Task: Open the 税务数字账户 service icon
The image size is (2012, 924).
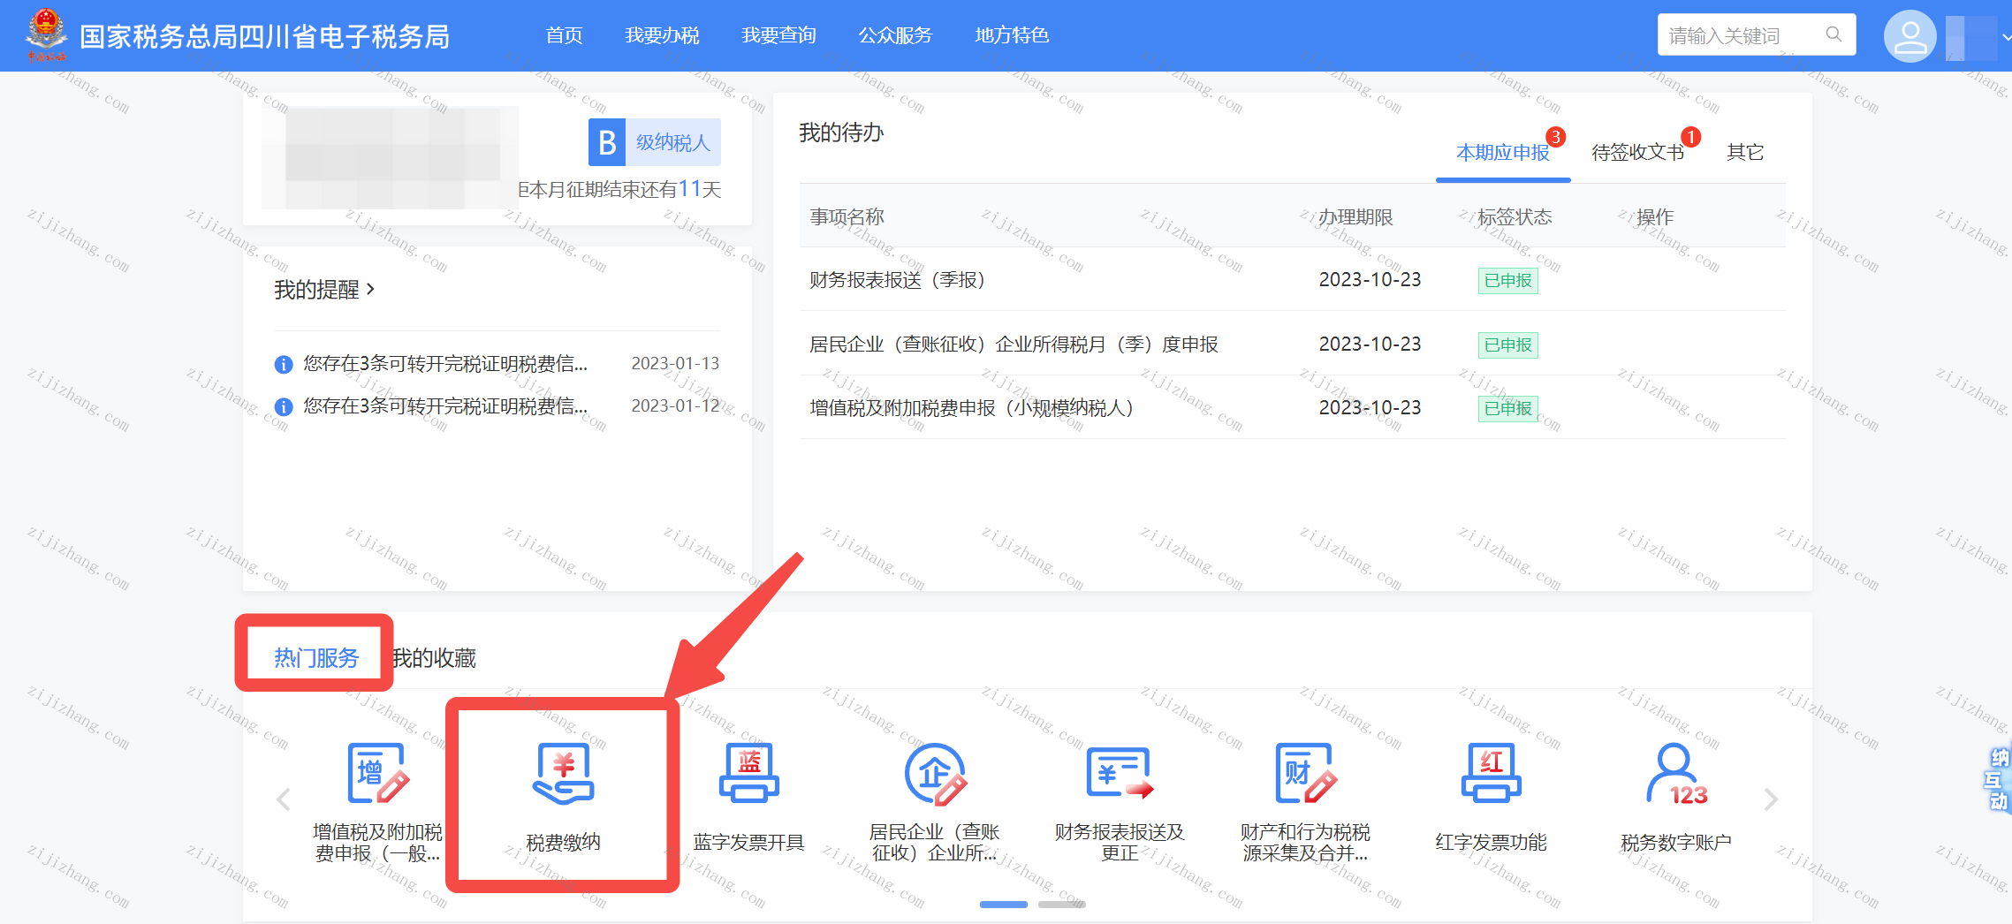Action: [1676, 774]
